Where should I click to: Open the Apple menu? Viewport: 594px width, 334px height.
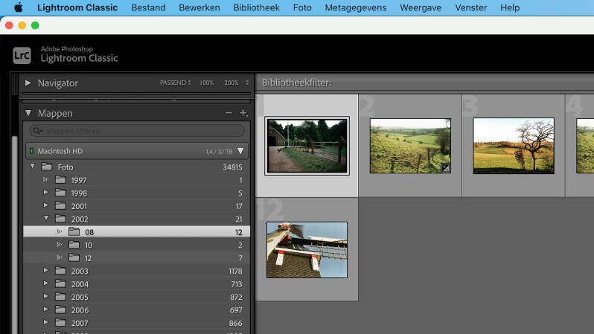pyautogui.click(x=19, y=7)
